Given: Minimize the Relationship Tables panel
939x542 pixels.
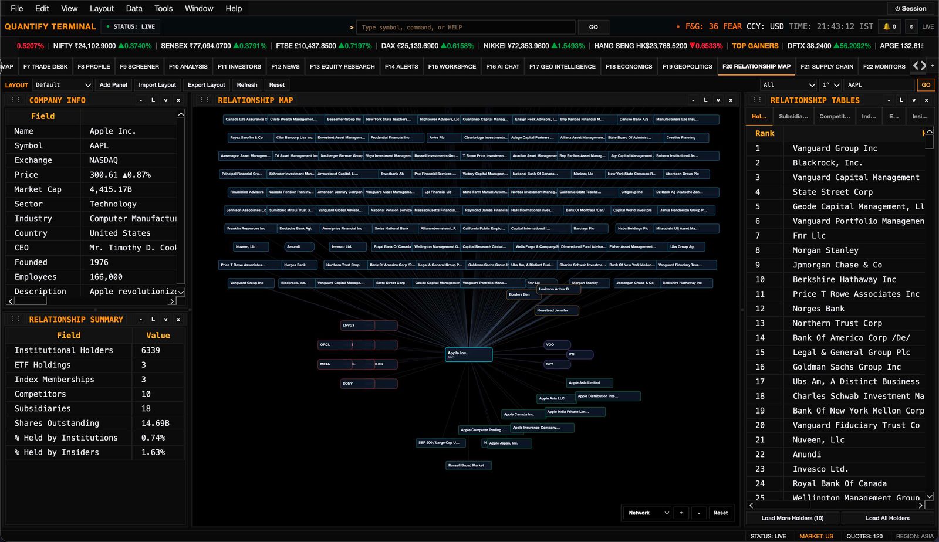Looking at the screenshot, I should coord(889,100).
